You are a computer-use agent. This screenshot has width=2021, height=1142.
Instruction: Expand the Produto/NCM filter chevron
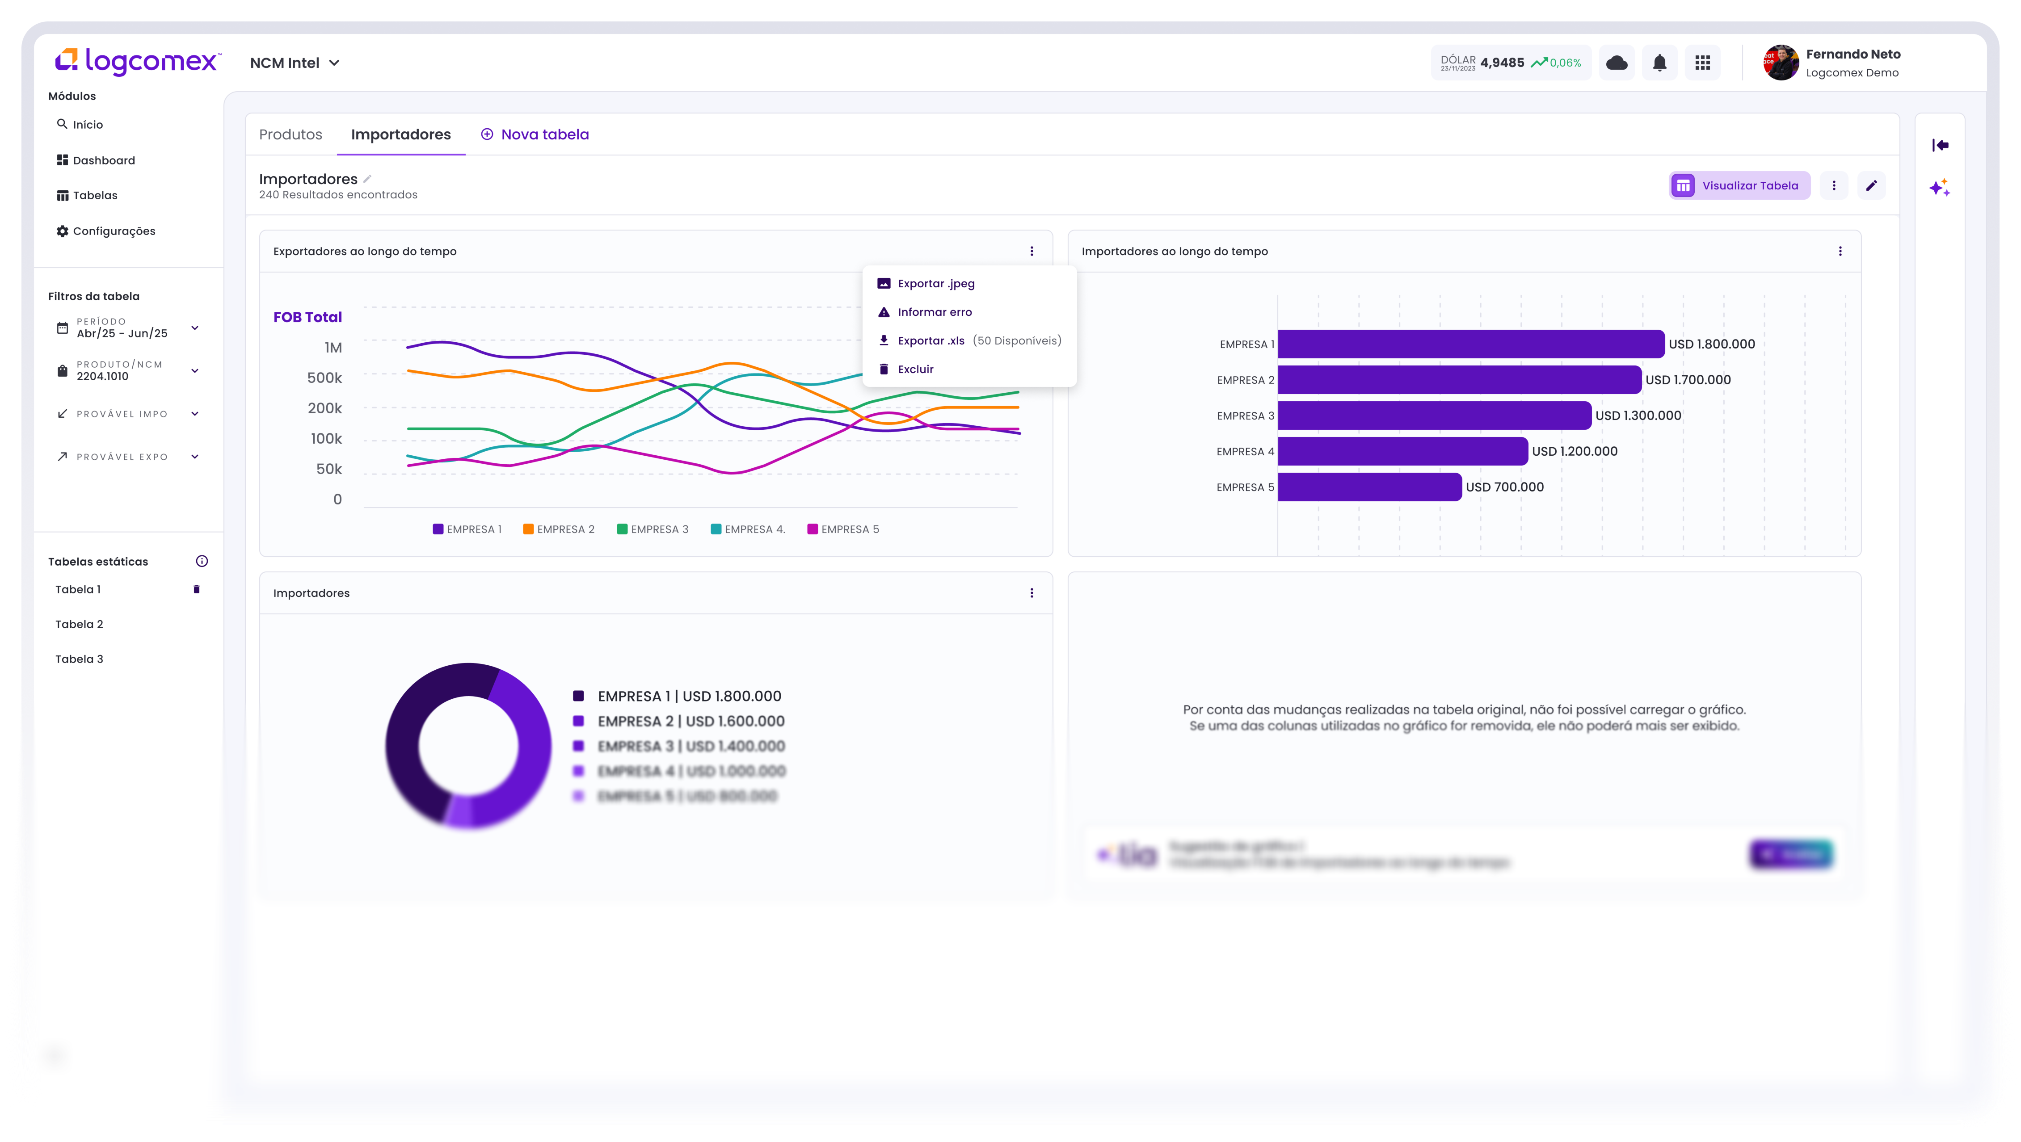[194, 371]
